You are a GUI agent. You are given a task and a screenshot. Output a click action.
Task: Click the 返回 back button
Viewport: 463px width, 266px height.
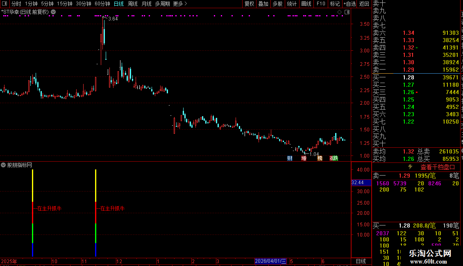(x=364, y=4)
